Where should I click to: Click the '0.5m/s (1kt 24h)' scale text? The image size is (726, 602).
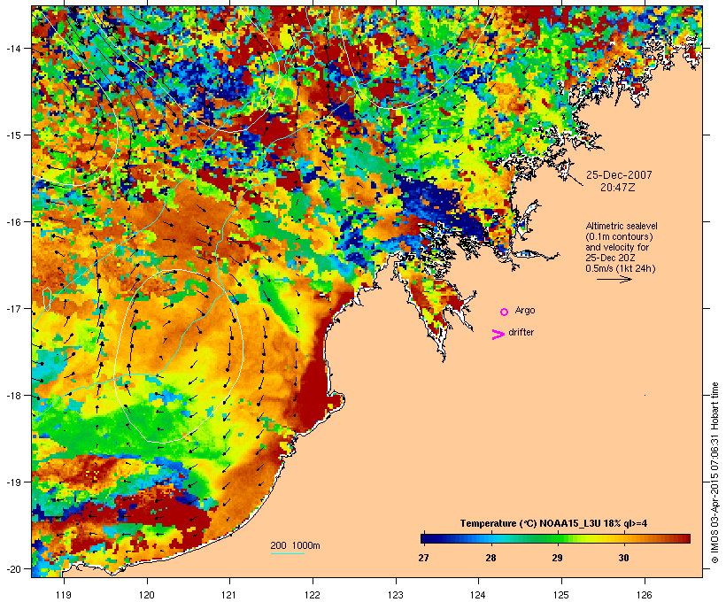(x=621, y=268)
